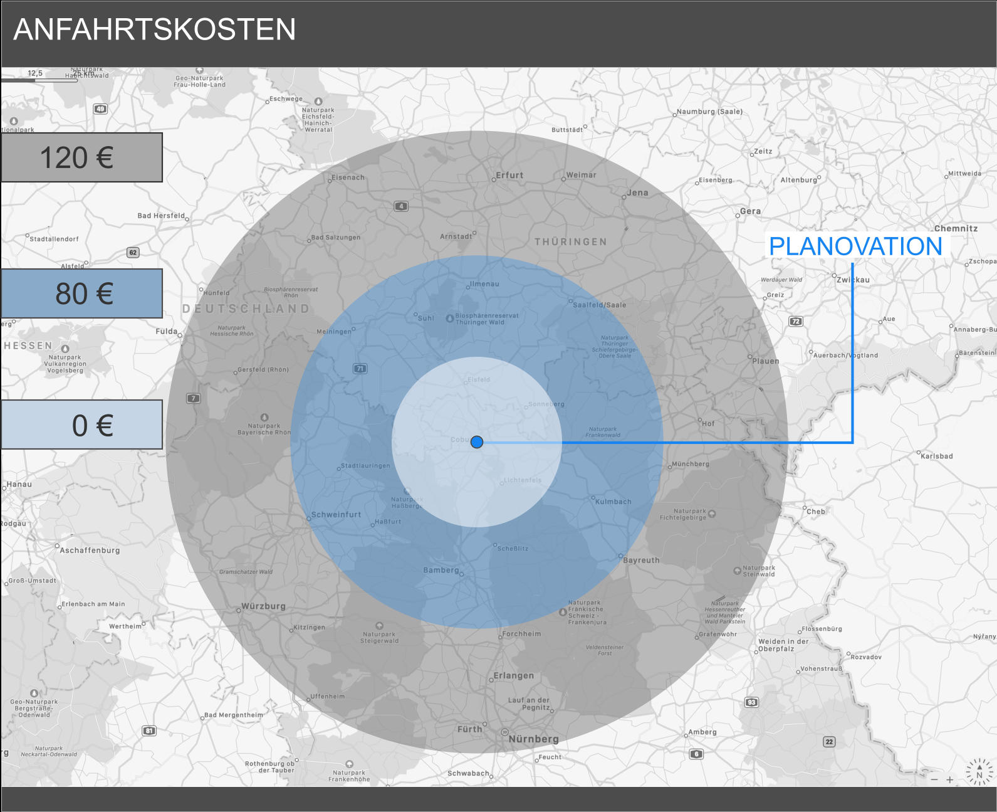This screenshot has height=812, width=997.
Task: Click the Naturpark Eichsfeld-Hainich-Werratal icon
Action: click(x=318, y=102)
